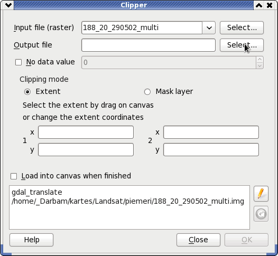The image size is (278, 256).
Task: Click the grayed reset command icon
Action: pos(261,214)
